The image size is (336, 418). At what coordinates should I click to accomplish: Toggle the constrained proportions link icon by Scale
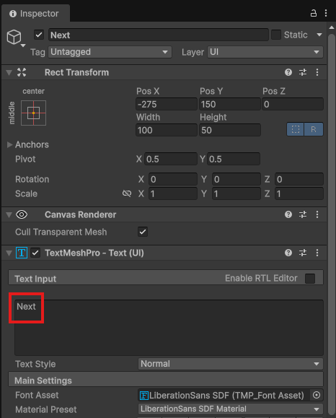127,193
